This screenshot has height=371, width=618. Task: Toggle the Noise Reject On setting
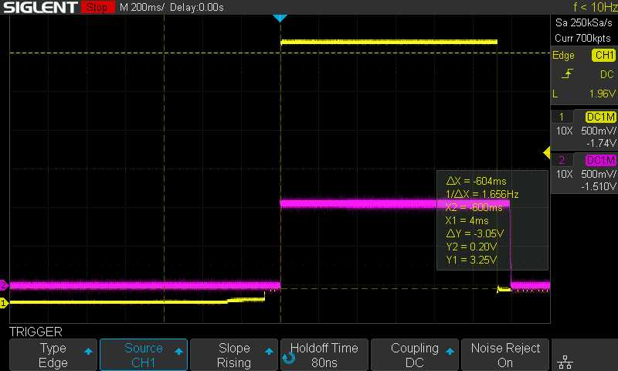pos(504,355)
